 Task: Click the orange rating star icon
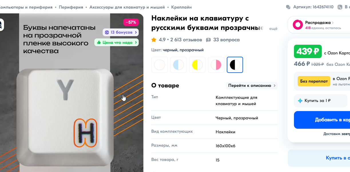point(154,40)
